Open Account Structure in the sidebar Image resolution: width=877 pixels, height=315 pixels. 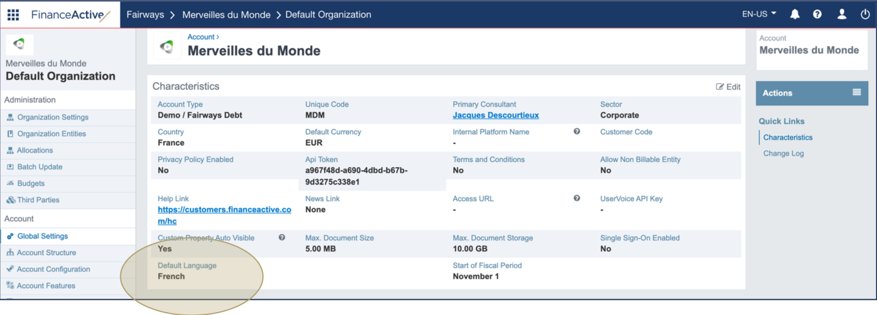[46, 253]
